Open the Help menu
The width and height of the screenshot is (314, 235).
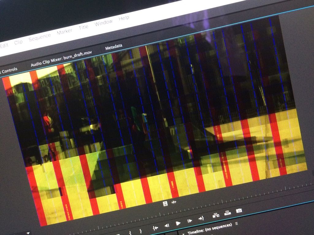pyautogui.click(x=124, y=18)
